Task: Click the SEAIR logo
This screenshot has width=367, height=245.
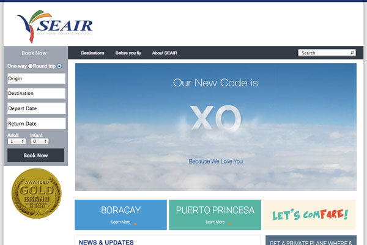Action: 55,26
